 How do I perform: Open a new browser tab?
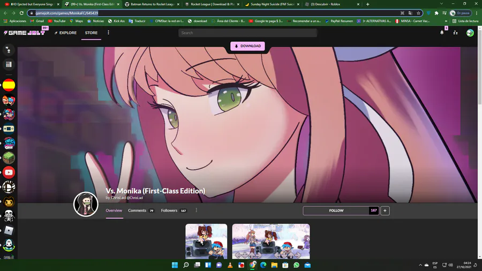tap(367, 4)
